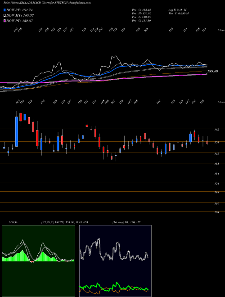Click the tall blue candlestick at the chart's left
225x297 pixels.
point(17,132)
